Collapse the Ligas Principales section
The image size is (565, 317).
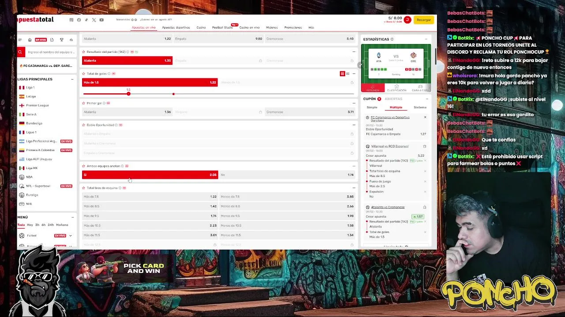tap(72, 79)
